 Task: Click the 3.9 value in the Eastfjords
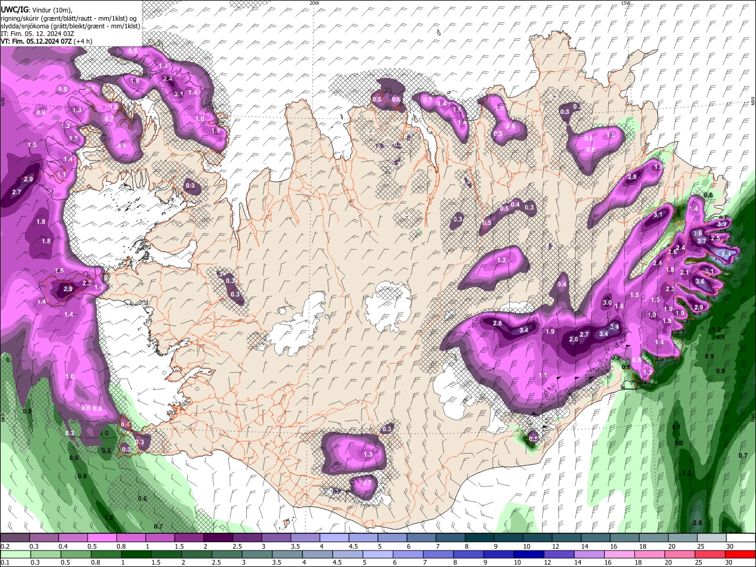click(x=722, y=224)
